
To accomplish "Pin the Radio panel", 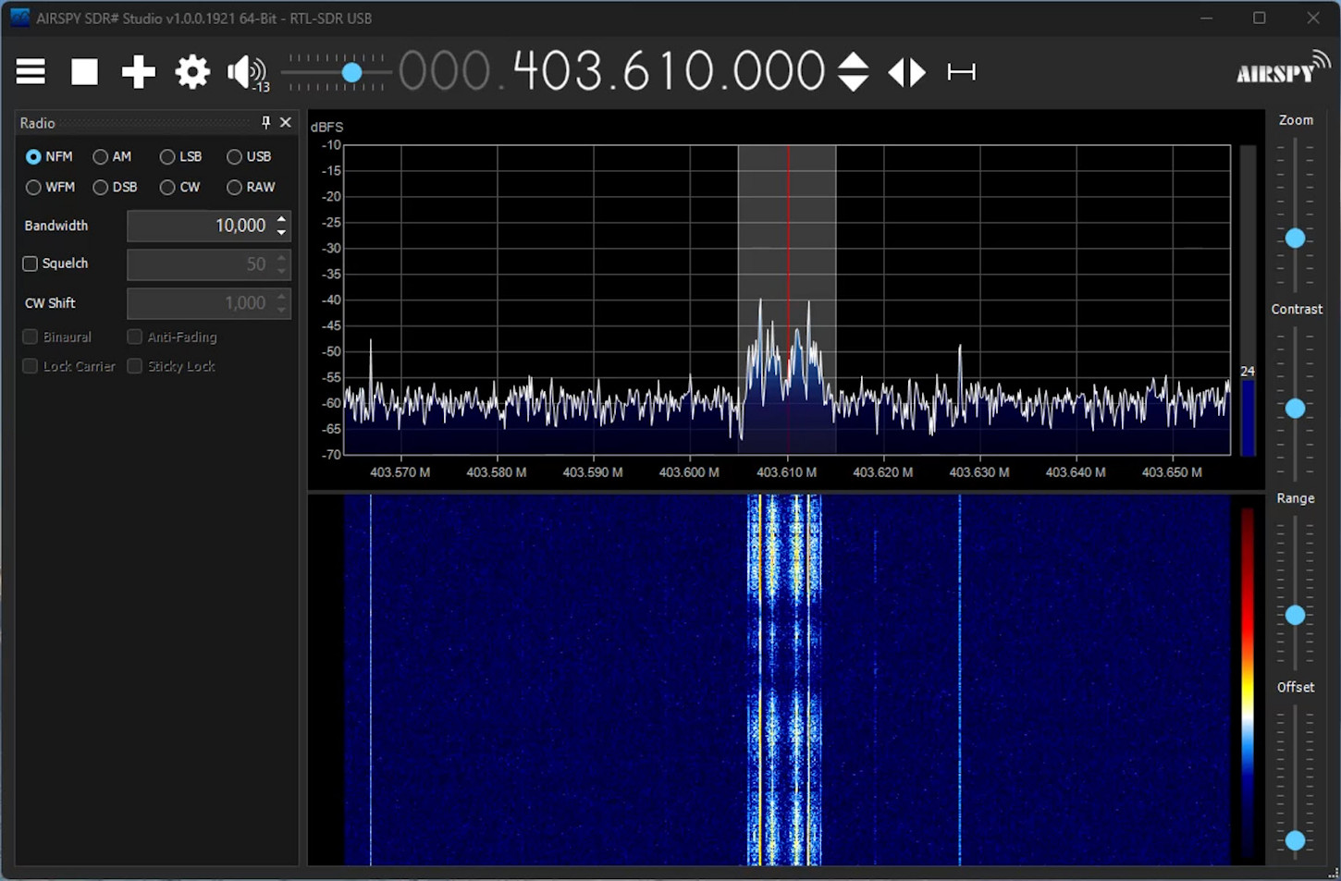I will [x=265, y=122].
